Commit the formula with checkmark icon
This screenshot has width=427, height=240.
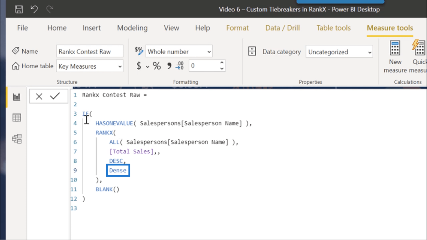[x=55, y=96]
